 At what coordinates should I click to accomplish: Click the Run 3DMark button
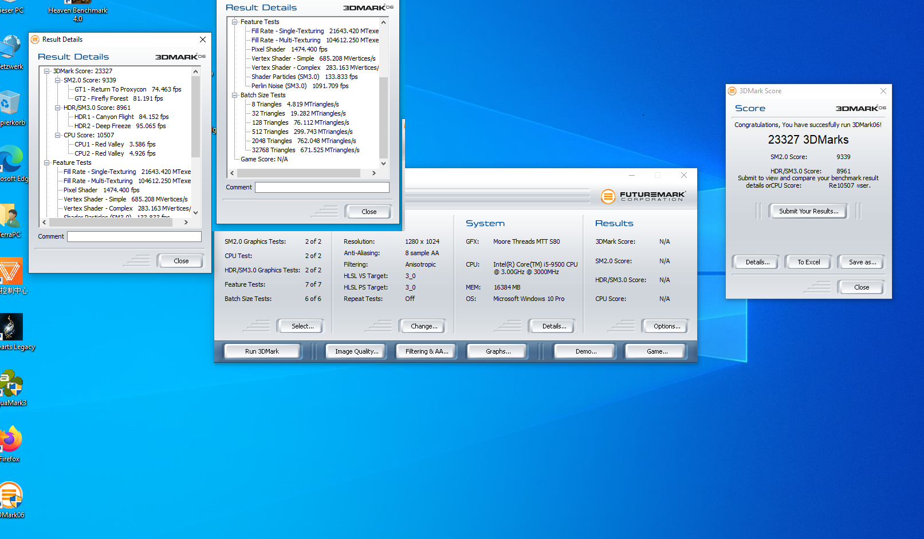click(x=262, y=351)
